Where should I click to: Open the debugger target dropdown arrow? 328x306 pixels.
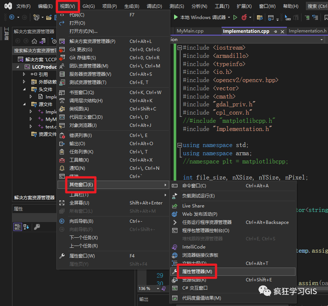click(229, 17)
